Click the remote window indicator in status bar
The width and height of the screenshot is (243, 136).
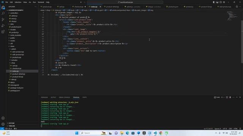[2, 128]
